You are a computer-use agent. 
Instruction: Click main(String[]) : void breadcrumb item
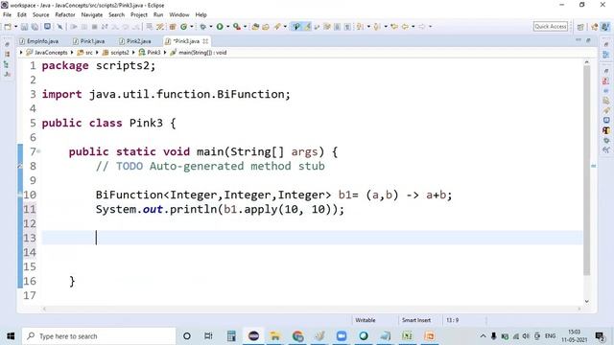[x=202, y=53]
